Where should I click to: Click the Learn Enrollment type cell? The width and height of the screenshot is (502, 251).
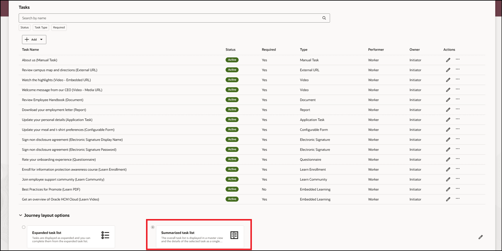tap(313, 170)
